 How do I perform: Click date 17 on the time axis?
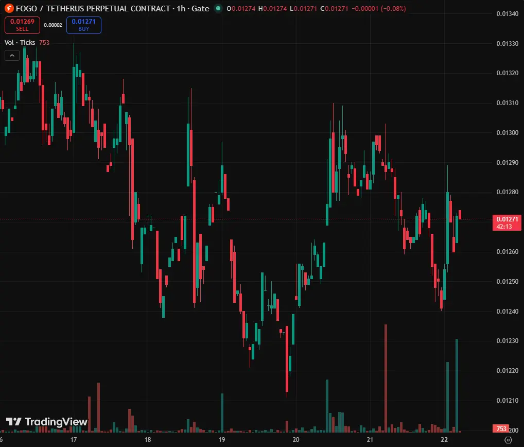[74, 440]
